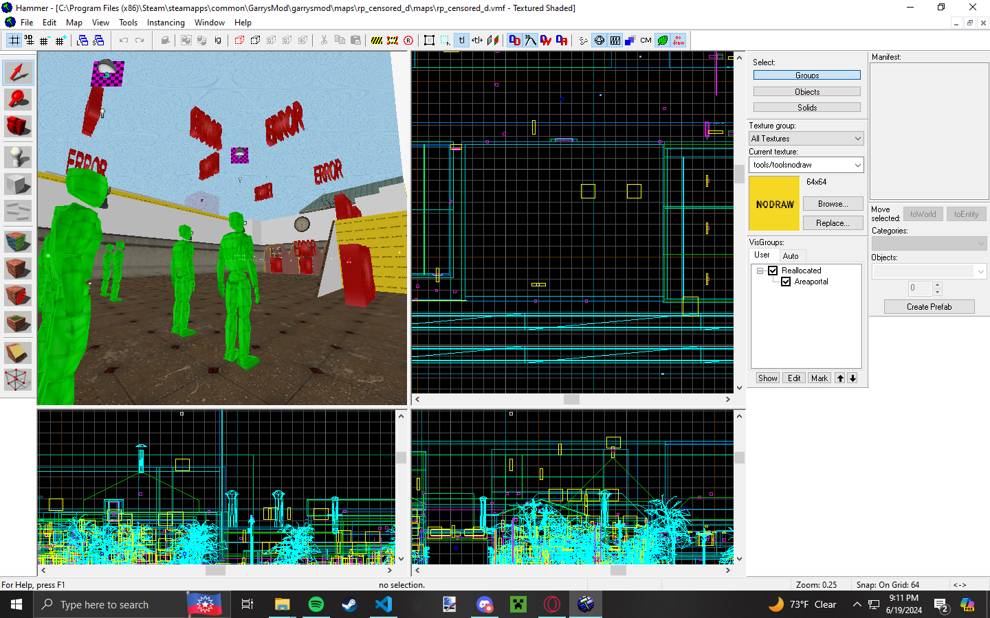Click Apply Current Texture brick icon
The image size is (990, 618).
click(18, 268)
